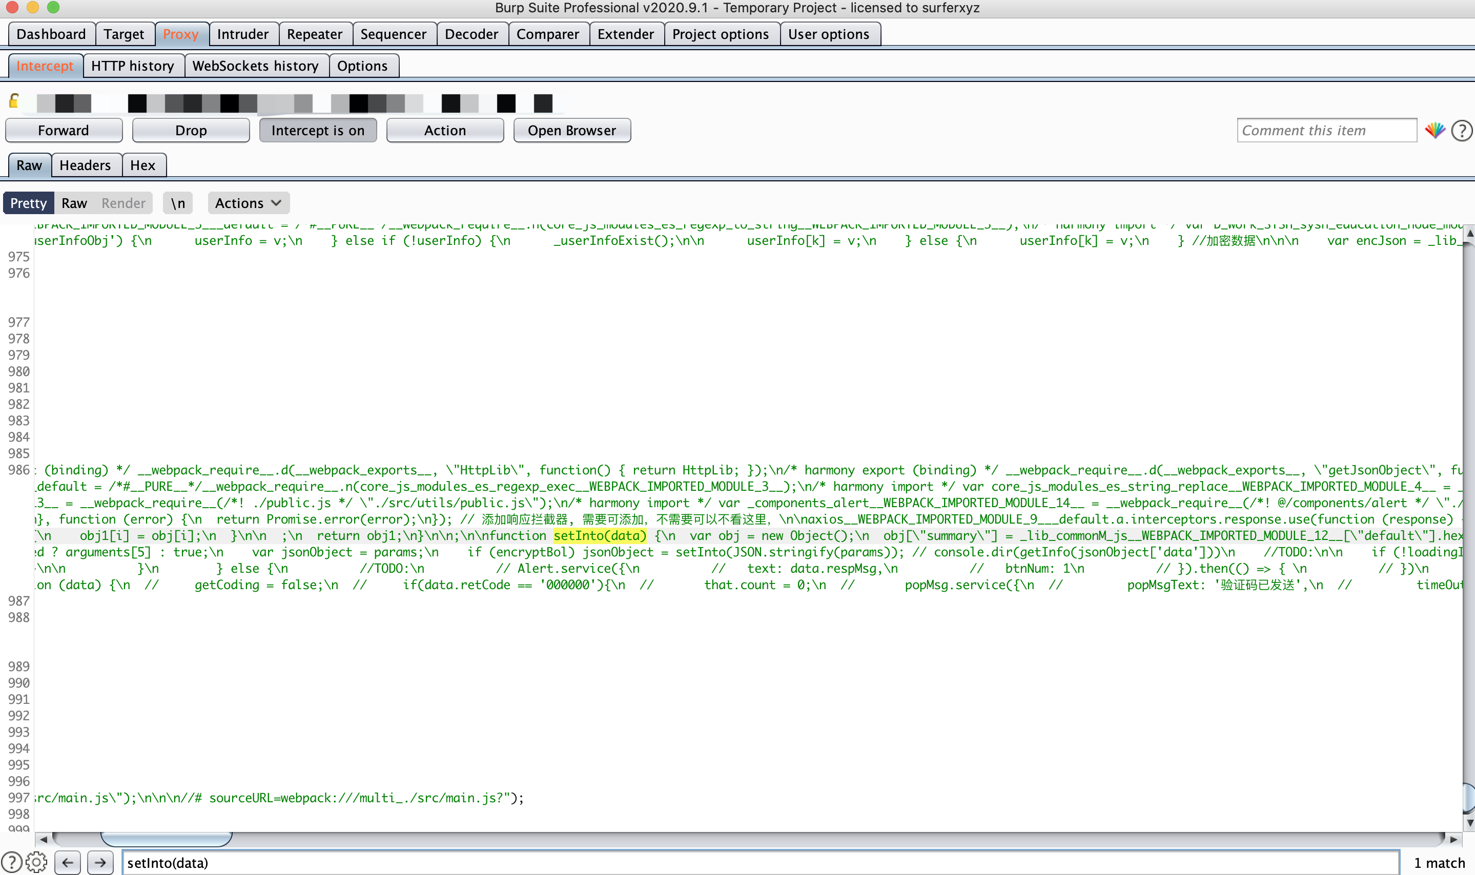Click the help question mark near comment field
1475x875 pixels.
(1462, 130)
